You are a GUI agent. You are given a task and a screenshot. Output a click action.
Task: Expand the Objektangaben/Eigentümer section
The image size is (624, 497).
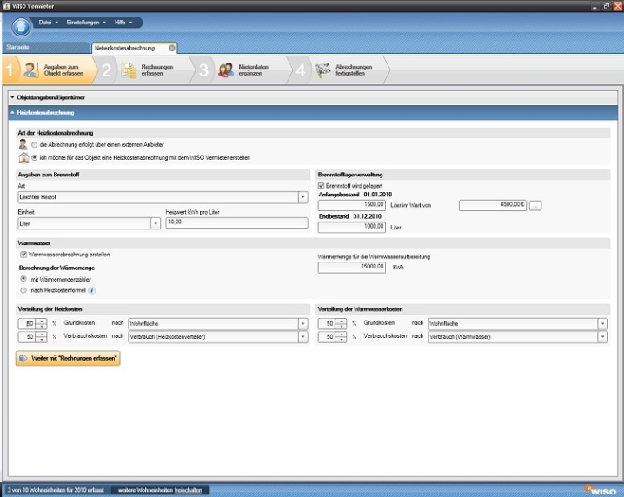click(13, 97)
